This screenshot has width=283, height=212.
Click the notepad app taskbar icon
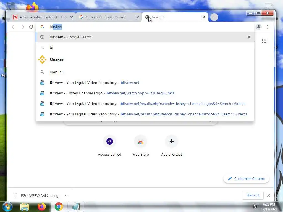pyautogui.click(x=76, y=206)
